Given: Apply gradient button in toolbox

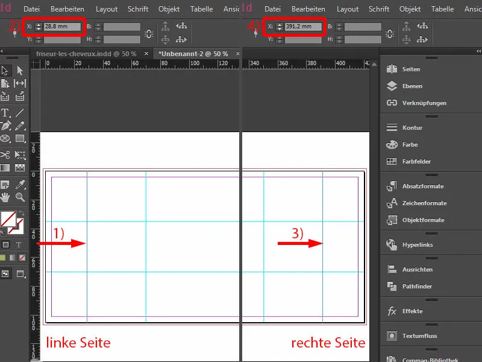Looking at the screenshot, I should (12, 258).
